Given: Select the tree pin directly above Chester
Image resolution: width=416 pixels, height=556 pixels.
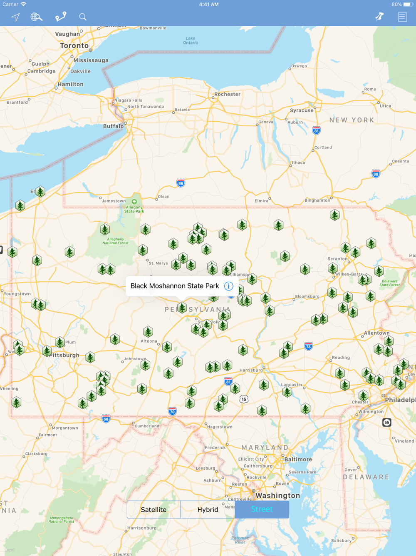Looking at the screenshot, I should (x=364, y=395).
